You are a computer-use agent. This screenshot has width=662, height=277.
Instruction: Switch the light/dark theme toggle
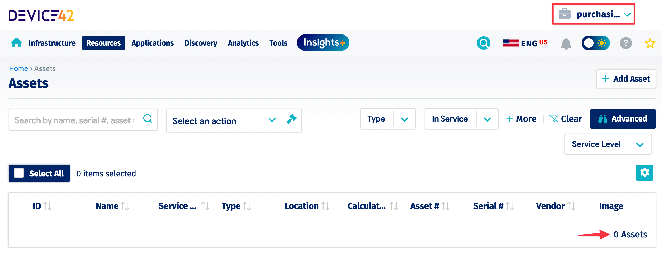[x=596, y=43]
